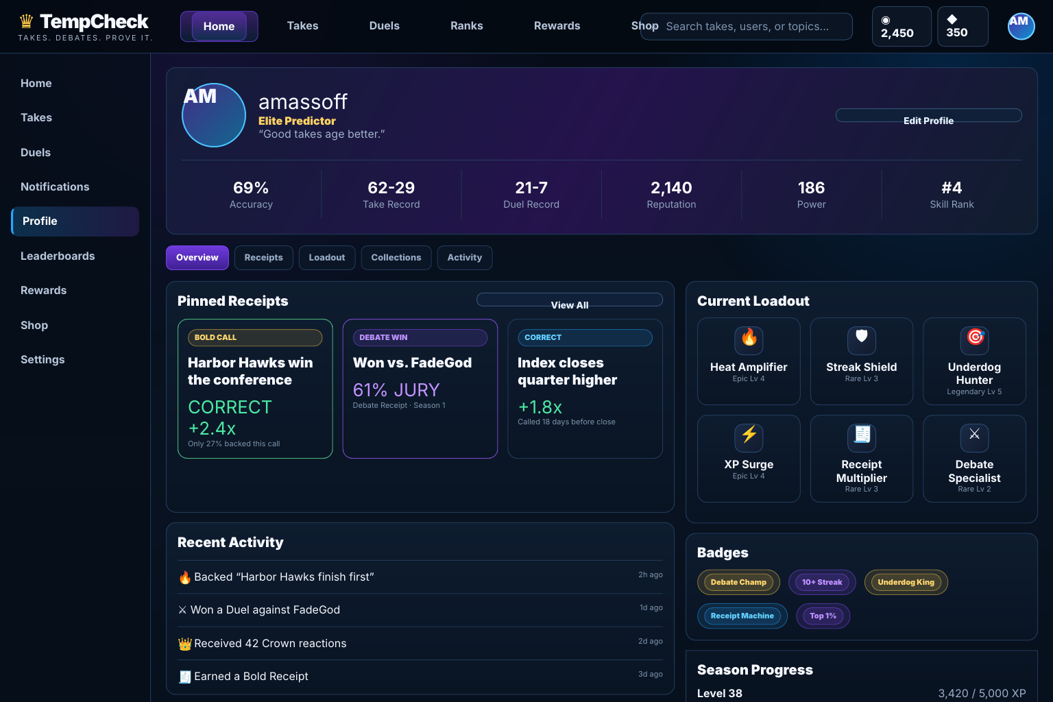
Task: Switch to the Loadout tab
Action: [x=327, y=258]
